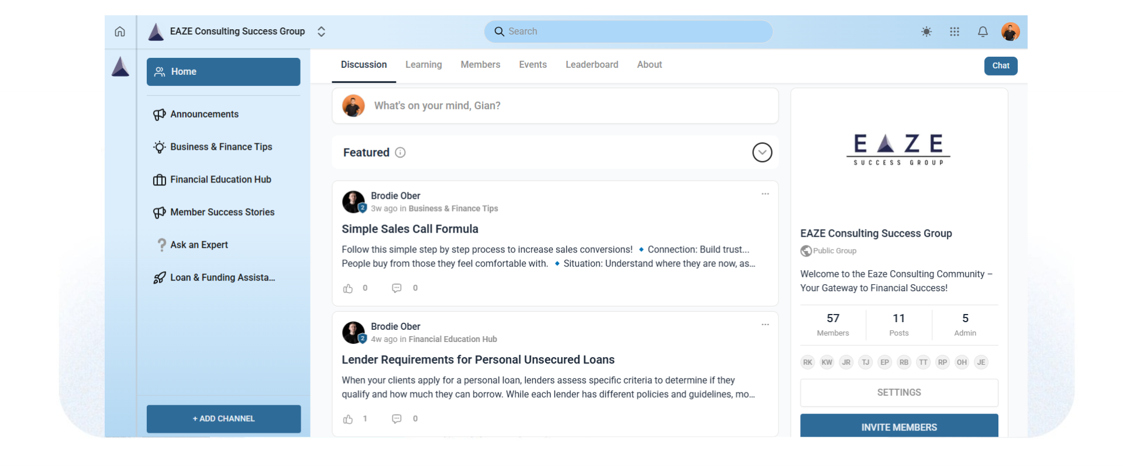1123x466 pixels.
Task: Switch to the Leaderboard tab
Action: click(591, 65)
